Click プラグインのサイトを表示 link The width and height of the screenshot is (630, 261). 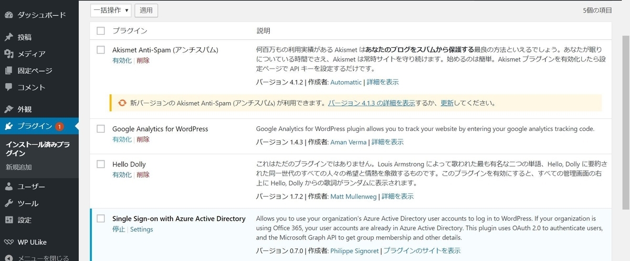pyautogui.click(x=422, y=251)
